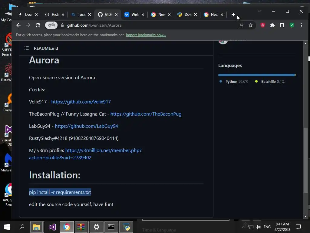Open the notification center icon
The image size is (310, 233).
(x=298, y=227)
